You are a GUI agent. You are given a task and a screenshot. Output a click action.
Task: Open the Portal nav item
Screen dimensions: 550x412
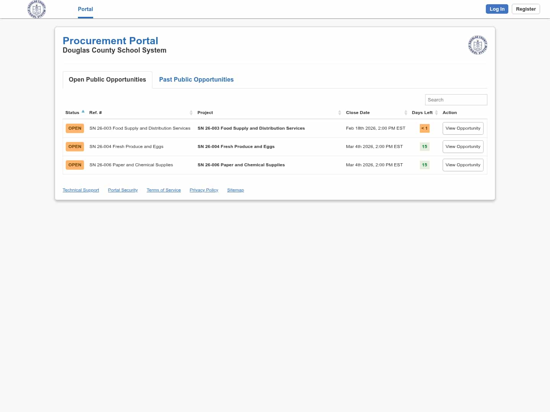pos(85,9)
